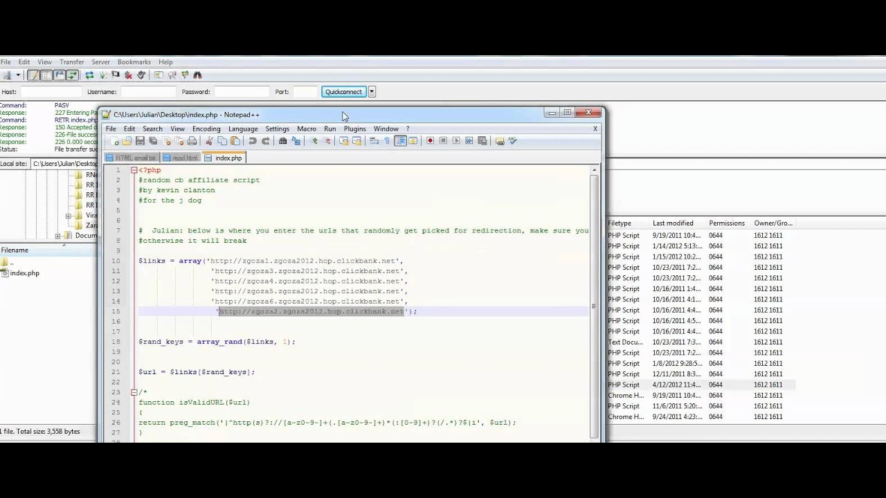Toggle FileZilla message log display
Image resolution: width=886 pixels, height=498 pixels.
[x=34, y=75]
